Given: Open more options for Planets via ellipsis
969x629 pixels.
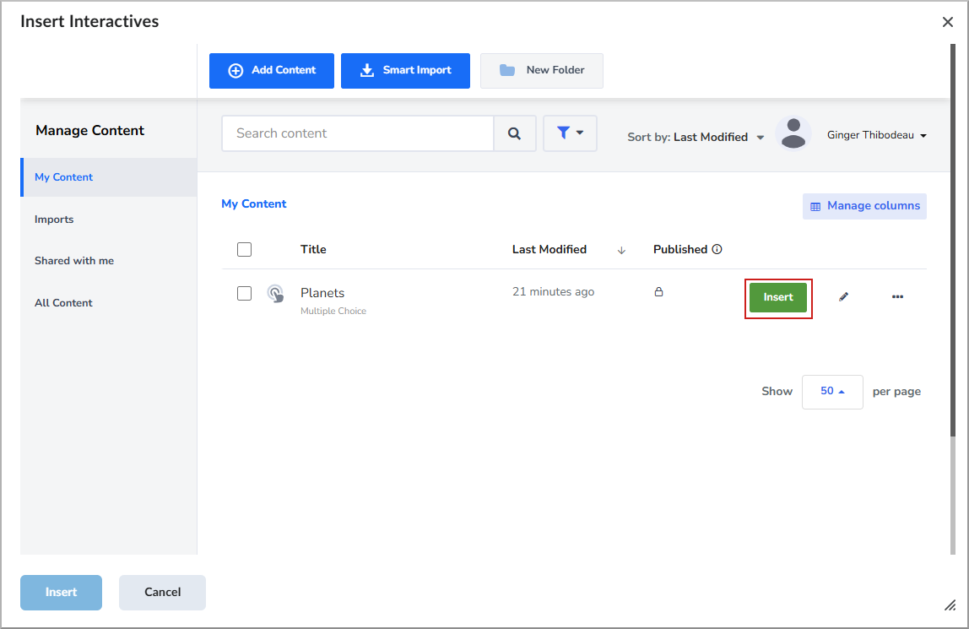Looking at the screenshot, I should pyautogui.click(x=897, y=296).
